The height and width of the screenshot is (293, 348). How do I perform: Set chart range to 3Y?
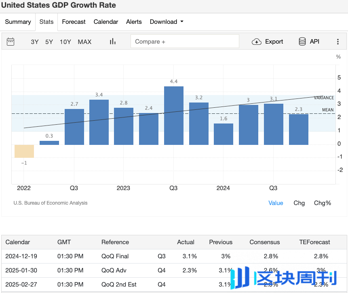coord(35,42)
